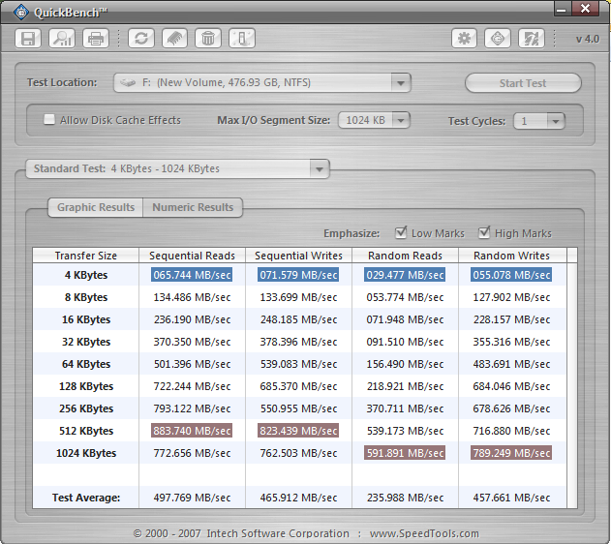Viewport: 611px width, 544px height.
Task: Click the results table vertical scrollbar
Action: [x=572, y=378]
